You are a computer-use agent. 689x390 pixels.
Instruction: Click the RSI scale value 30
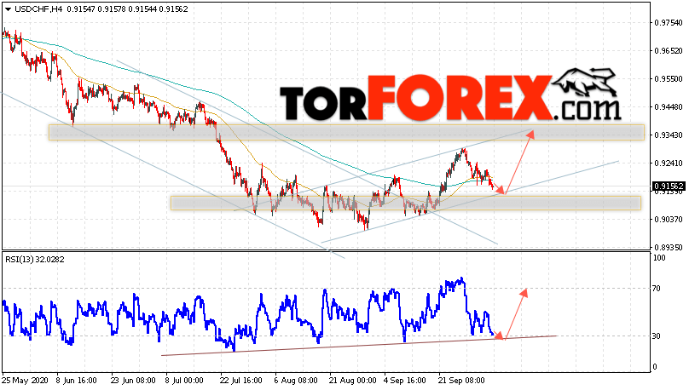pyautogui.click(x=657, y=336)
